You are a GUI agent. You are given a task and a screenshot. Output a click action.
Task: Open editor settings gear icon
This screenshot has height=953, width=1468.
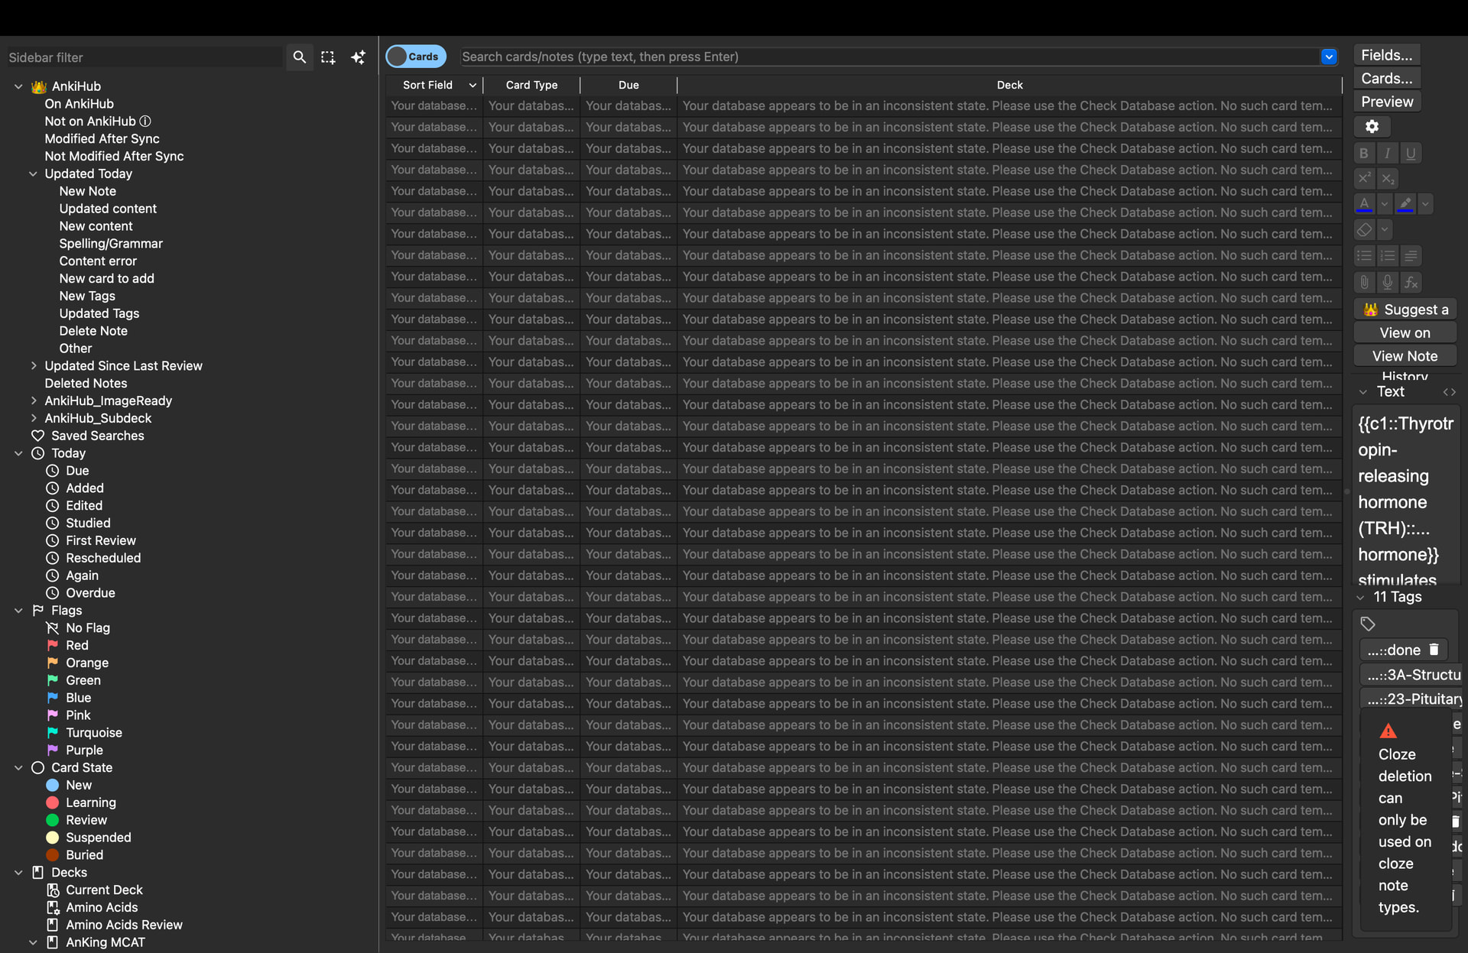1372,127
